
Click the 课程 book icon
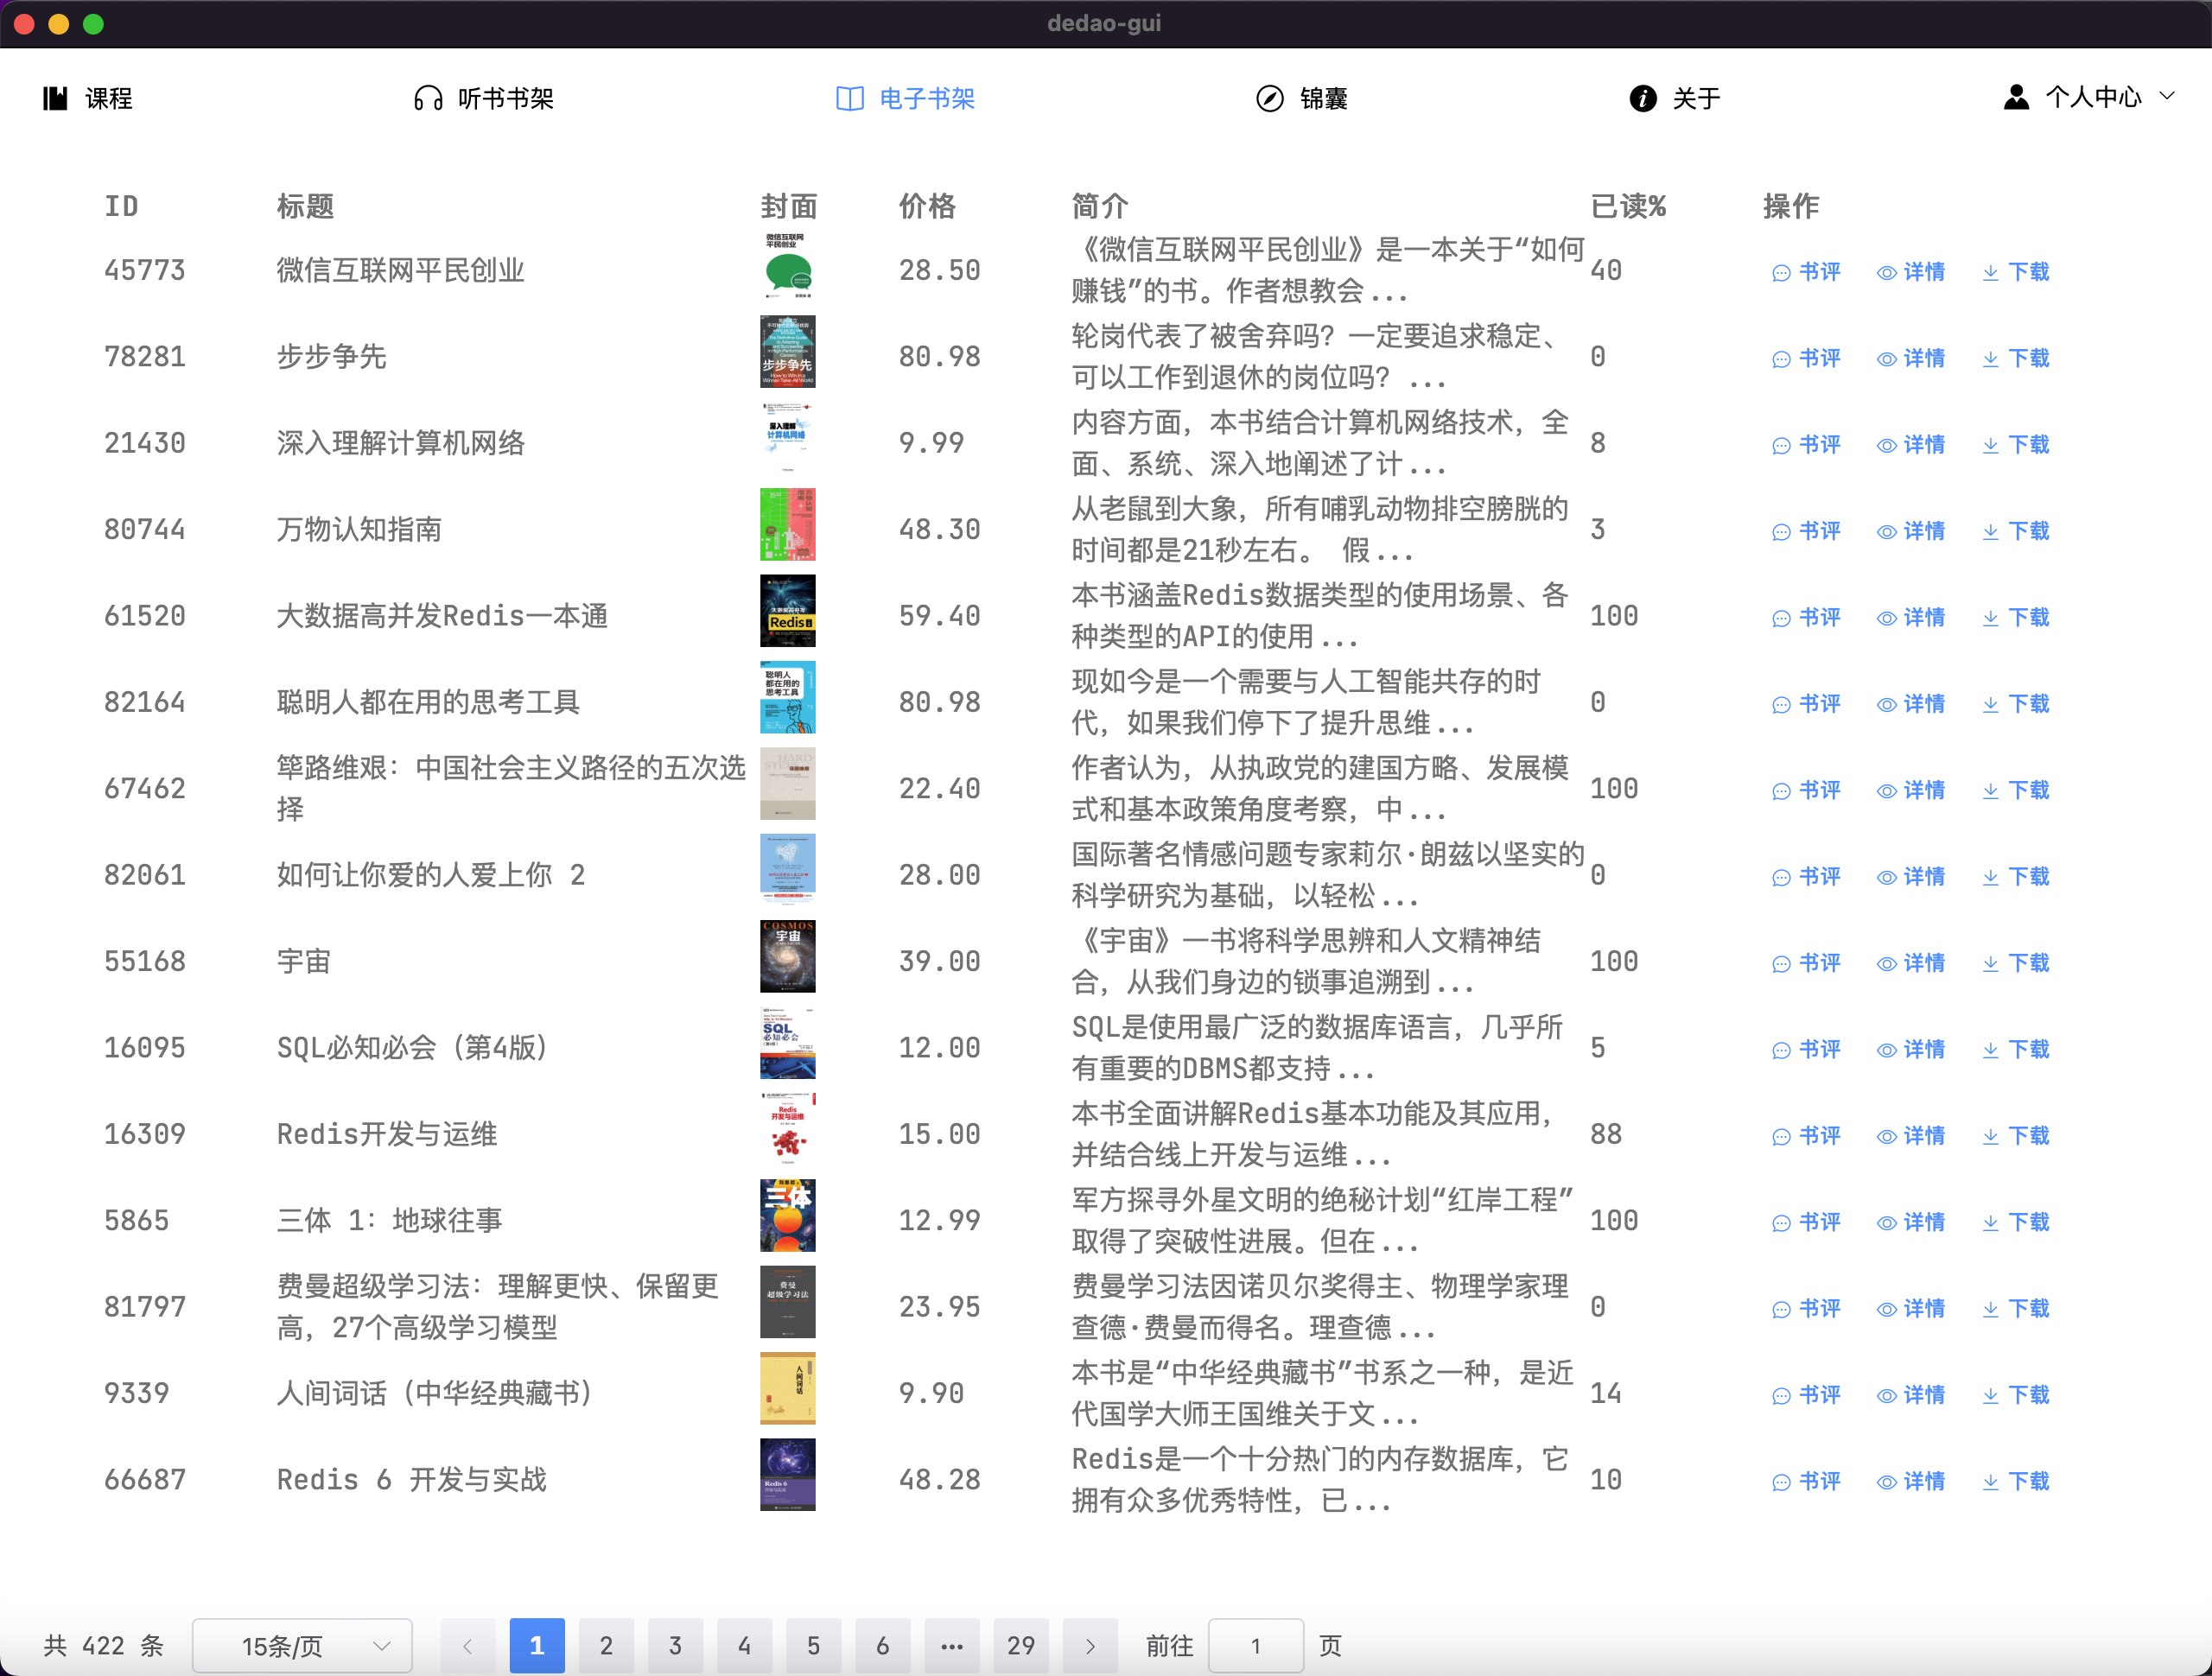[55, 98]
